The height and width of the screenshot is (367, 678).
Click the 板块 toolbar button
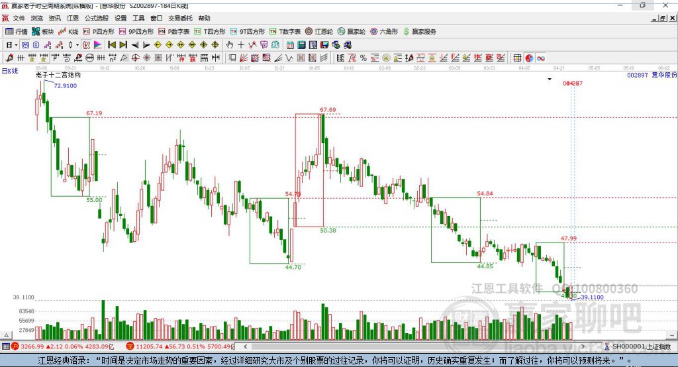43,32
